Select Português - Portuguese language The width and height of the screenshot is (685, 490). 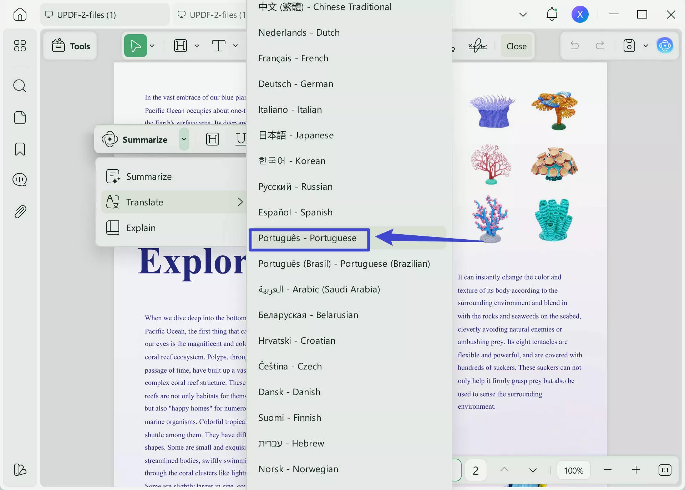(x=308, y=238)
